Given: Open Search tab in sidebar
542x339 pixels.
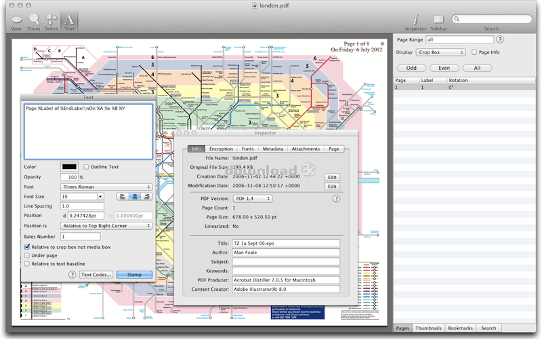Looking at the screenshot, I should (x=488, y=328).
